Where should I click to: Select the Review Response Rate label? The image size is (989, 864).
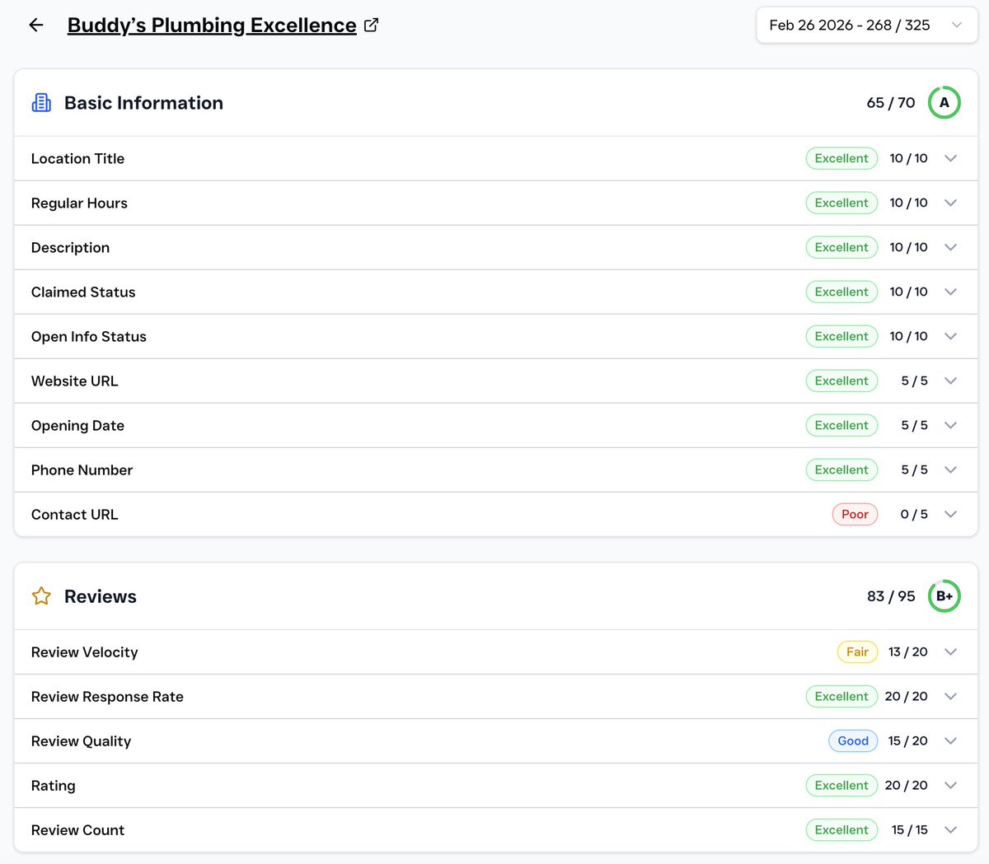coord(107,696)
